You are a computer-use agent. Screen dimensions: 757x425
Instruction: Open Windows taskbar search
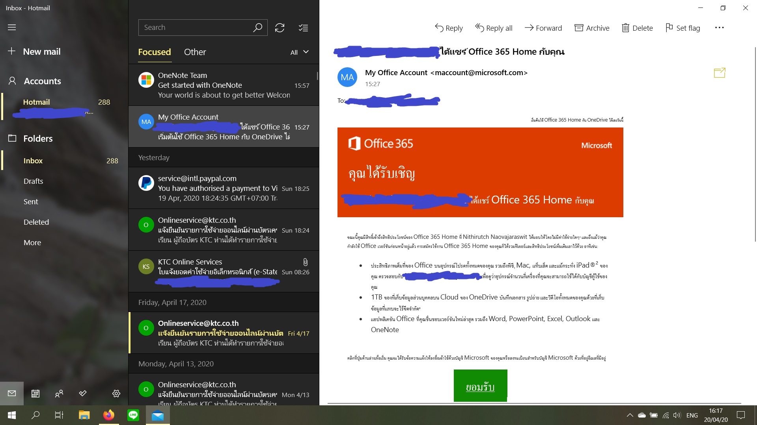click(35, 415)
